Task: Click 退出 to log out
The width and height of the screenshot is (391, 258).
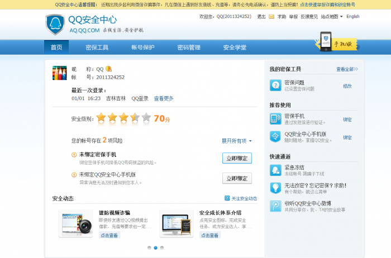Action: click(x=261, y=17)
